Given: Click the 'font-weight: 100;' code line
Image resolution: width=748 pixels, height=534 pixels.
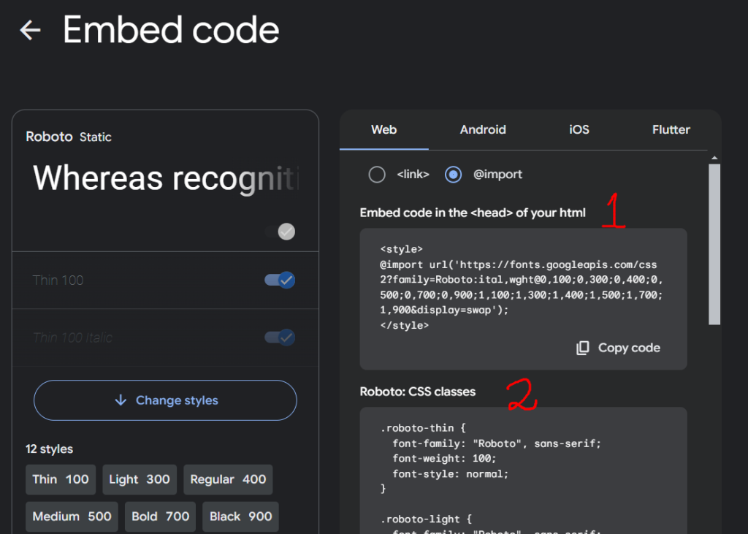Looking at the screenshot, I should [x=444, y=459].
